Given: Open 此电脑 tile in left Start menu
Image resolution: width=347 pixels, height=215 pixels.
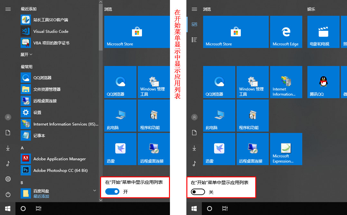Looking at the screenshot, I should 120,116.
